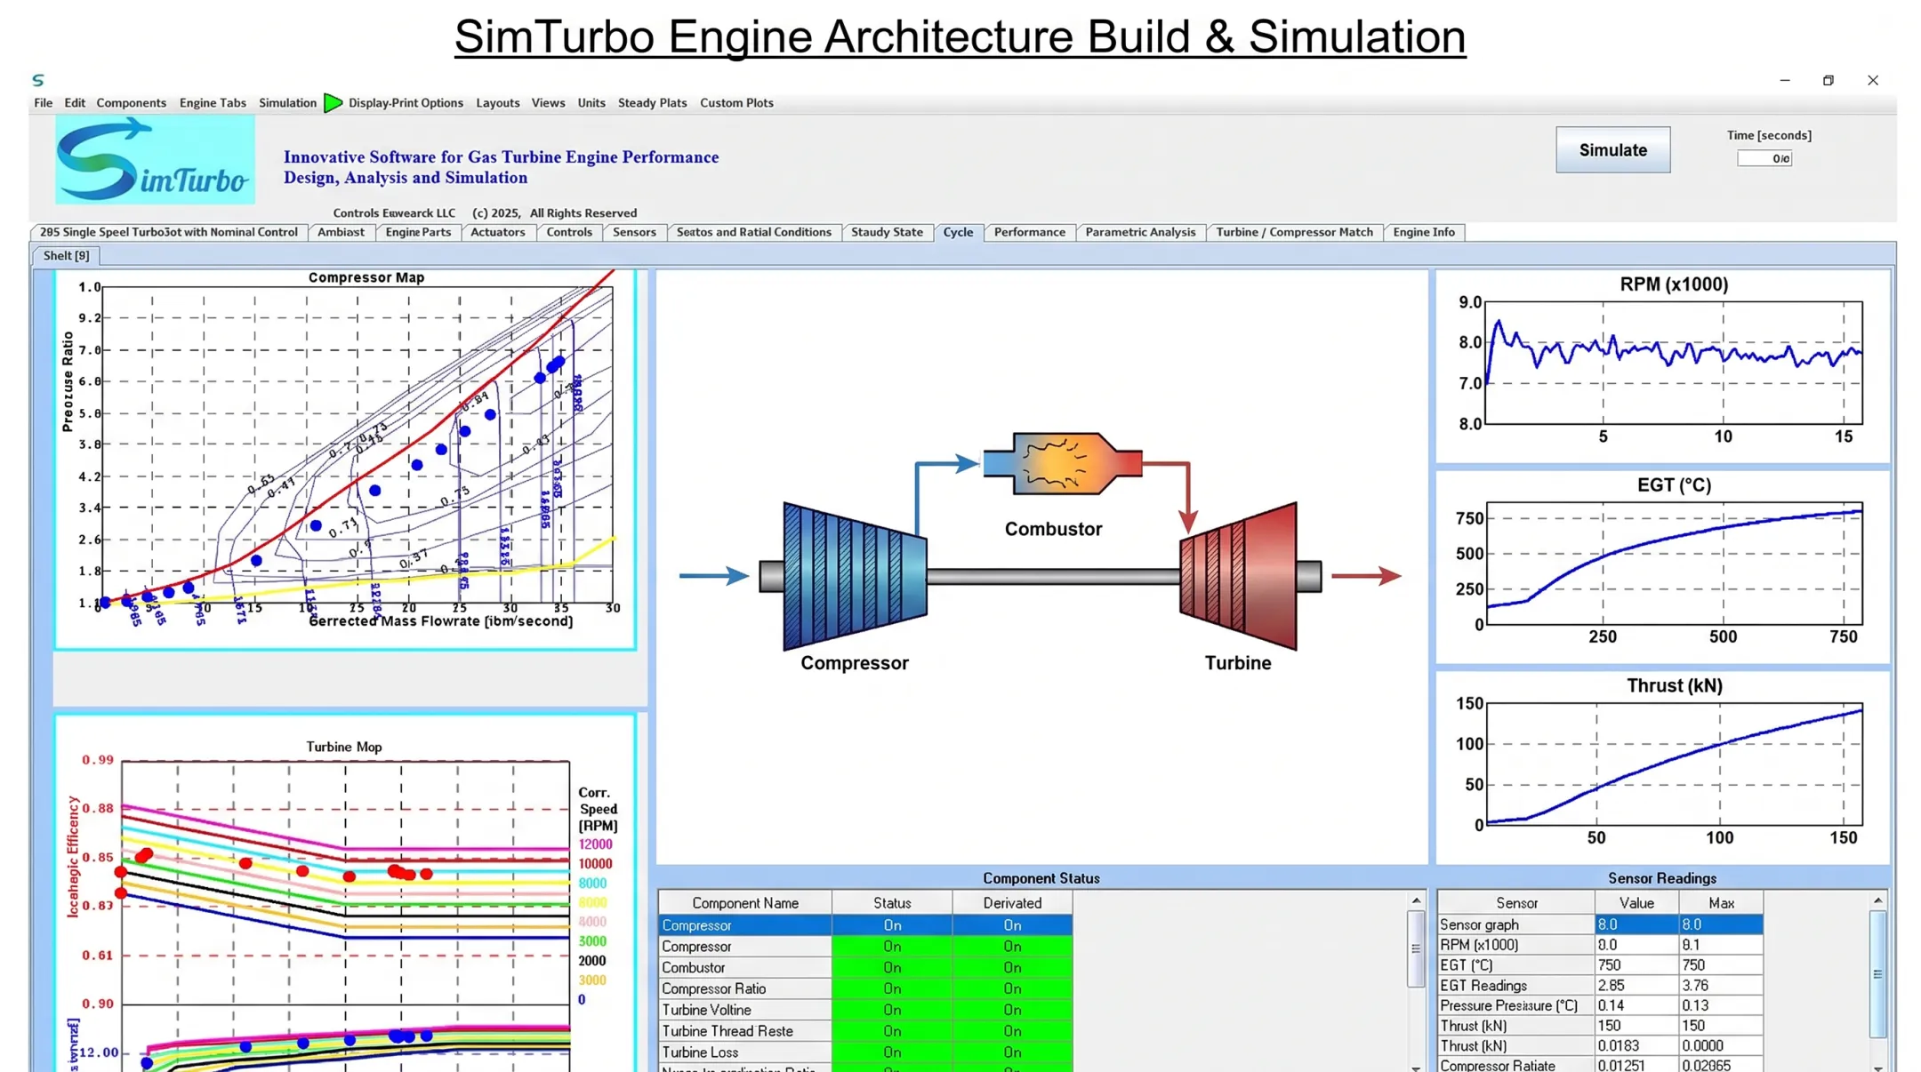Open the Steady Plats menu
The image size is (1921, 1072).
coord(652,103)
